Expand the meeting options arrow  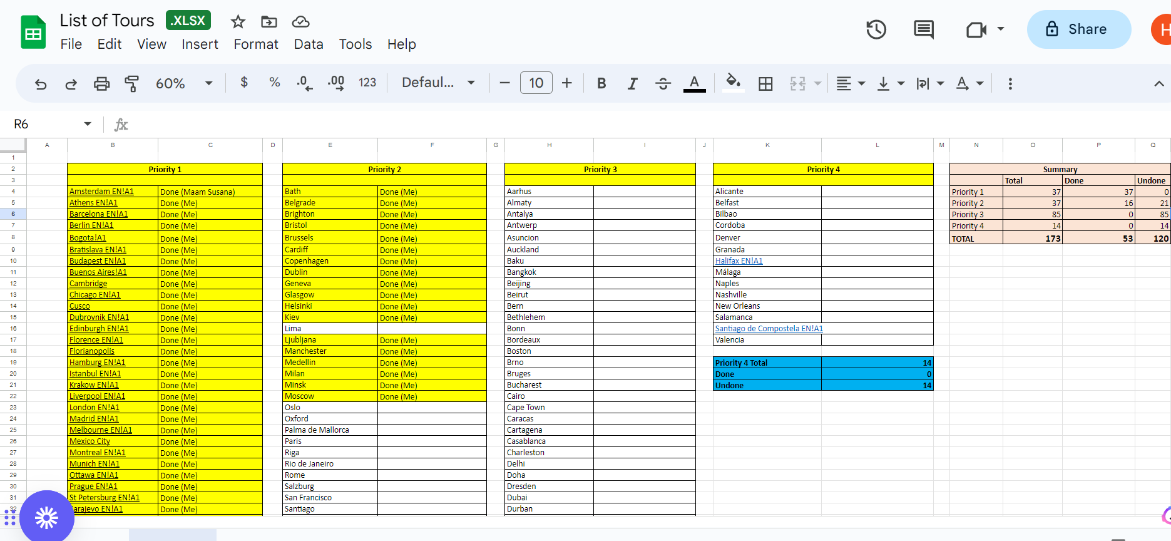(1001, 29)
